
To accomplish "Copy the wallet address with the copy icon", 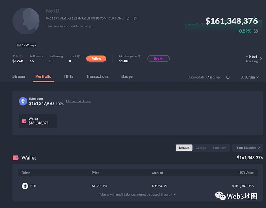I will click(x=128, y=19).
